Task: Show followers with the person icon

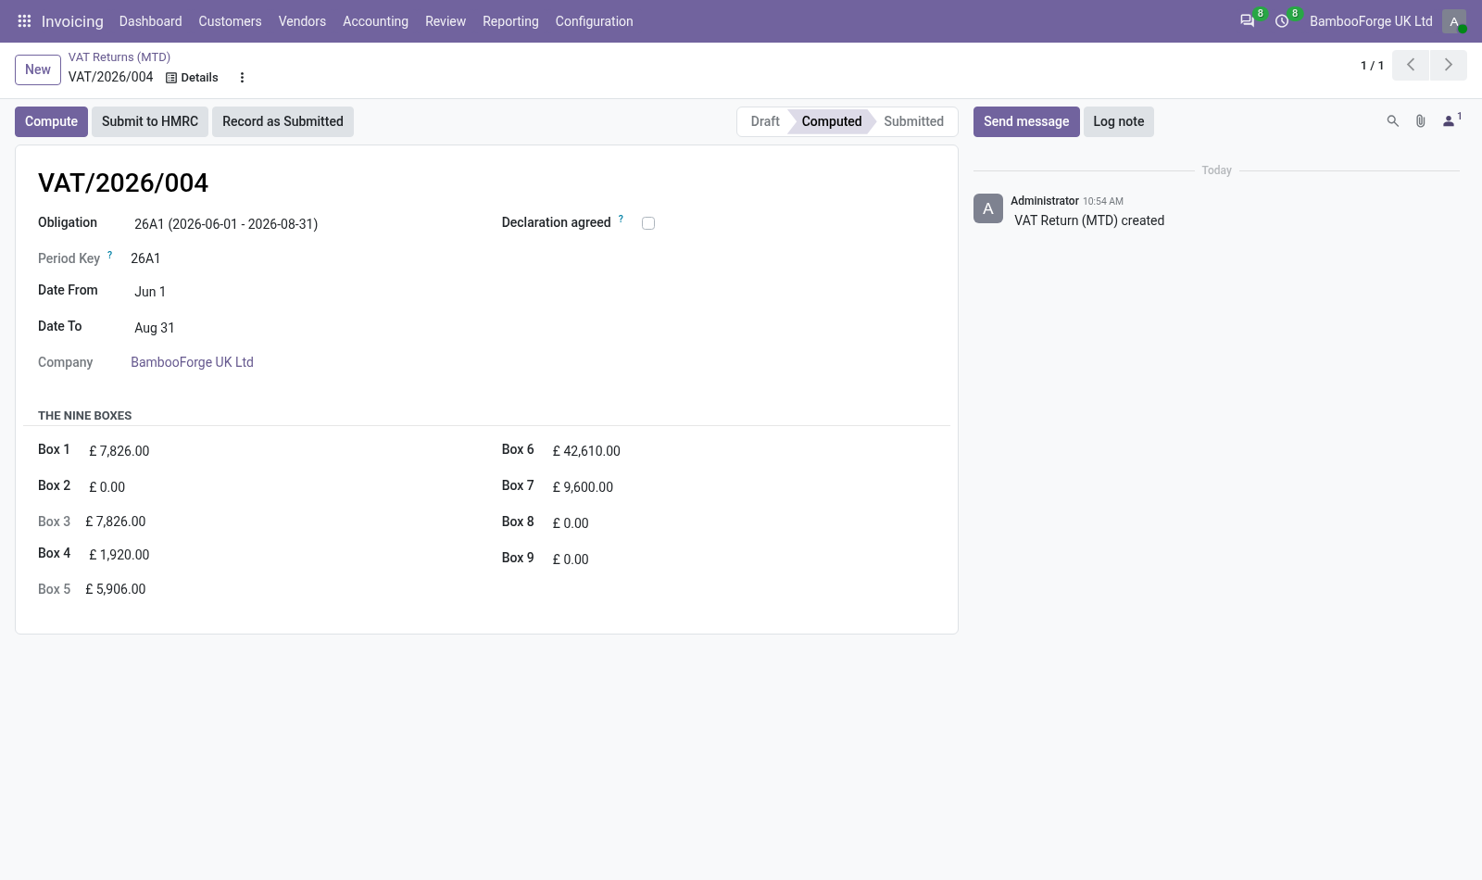Action: pyautogui.click(x=1451, y=120)
